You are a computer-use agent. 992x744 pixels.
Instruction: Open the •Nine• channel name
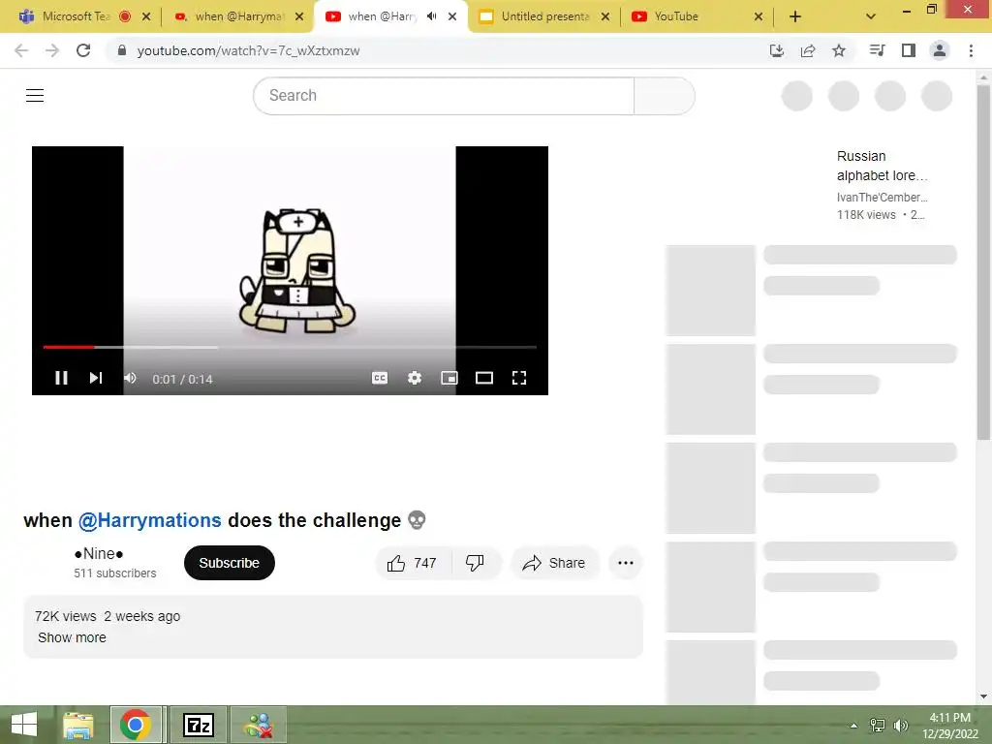tap(99, 553)
